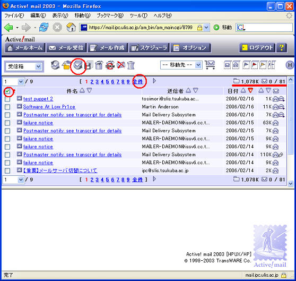Click the red flag icon
The height and width of the screenshot is (281, 296).
(254, 65)
